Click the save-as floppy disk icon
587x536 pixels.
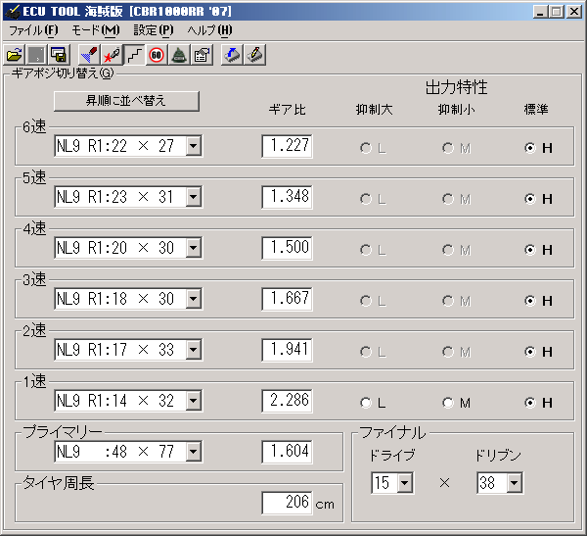59,55
